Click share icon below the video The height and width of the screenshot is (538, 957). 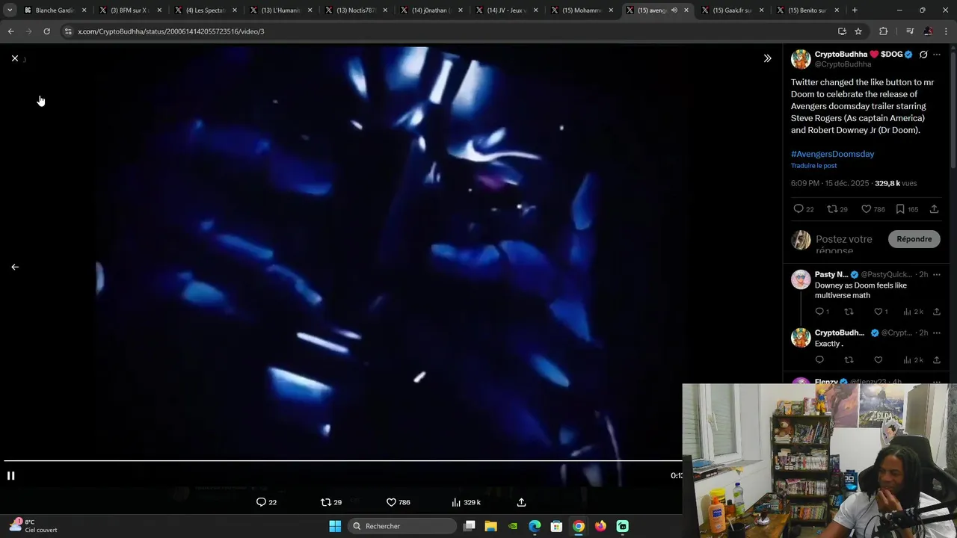point(522,502)
